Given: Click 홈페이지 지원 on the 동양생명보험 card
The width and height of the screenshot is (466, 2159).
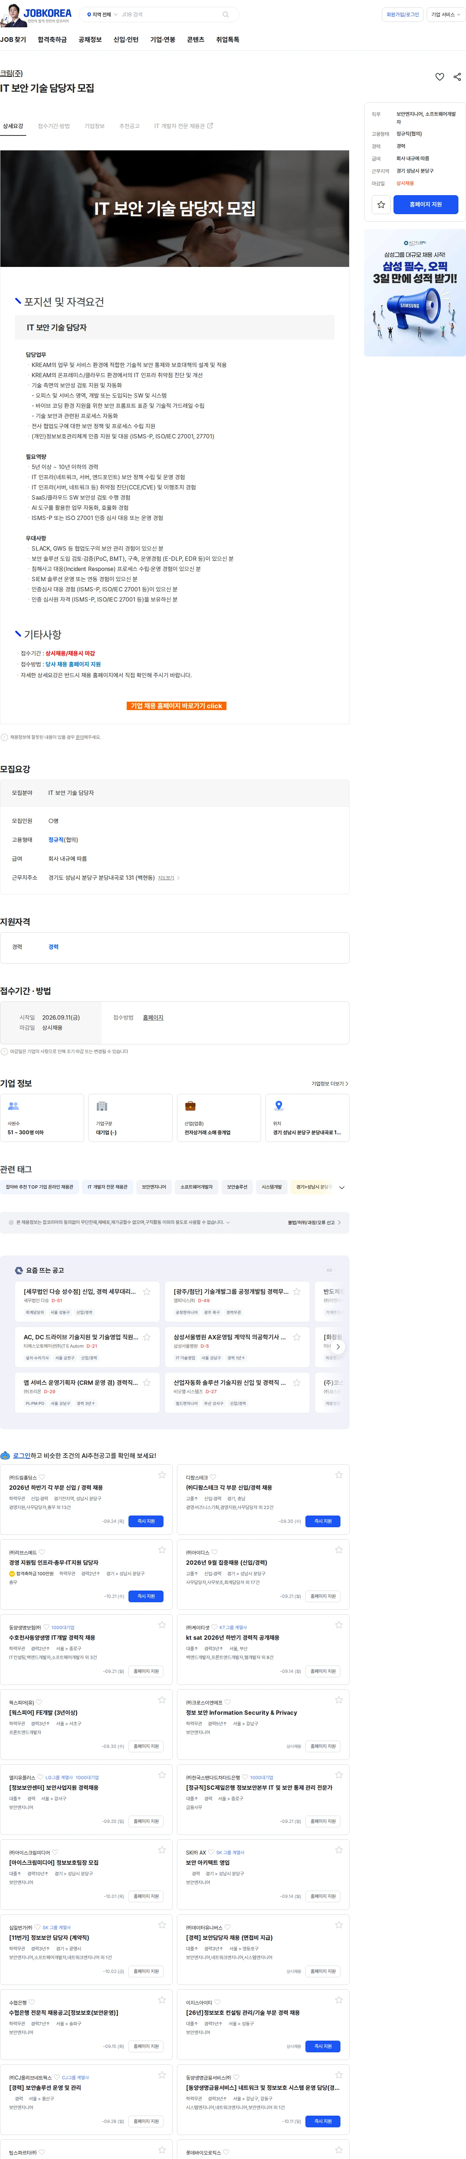Looking at the screenshot, I should tap(146, 1671).
